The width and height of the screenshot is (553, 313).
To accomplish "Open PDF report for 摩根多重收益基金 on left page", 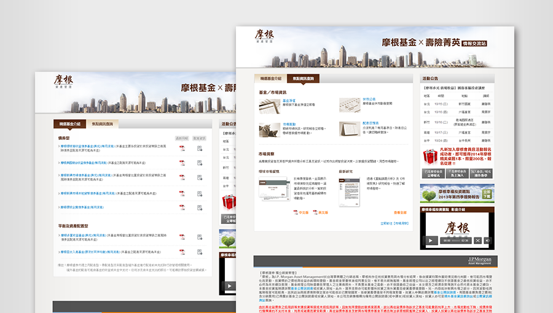I will 182,237.
